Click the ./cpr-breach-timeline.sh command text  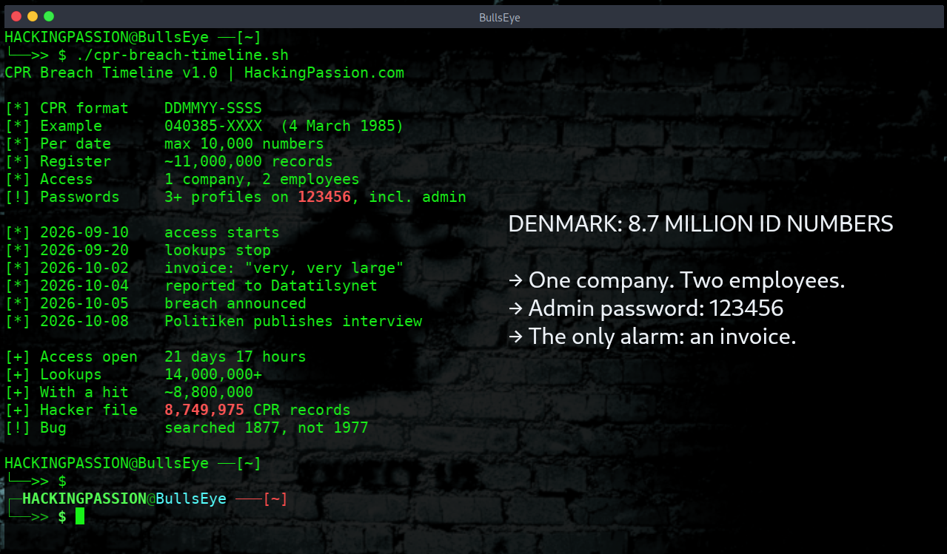click(x=182, y=55)
